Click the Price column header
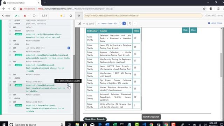Screen dimensions: 224x126 coord(136,31)
